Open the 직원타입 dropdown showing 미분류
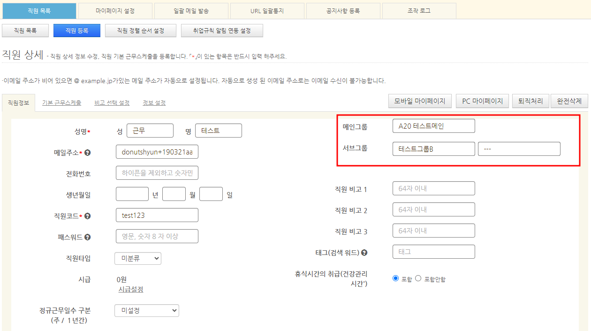591x331 pixels. coord(138,258)
